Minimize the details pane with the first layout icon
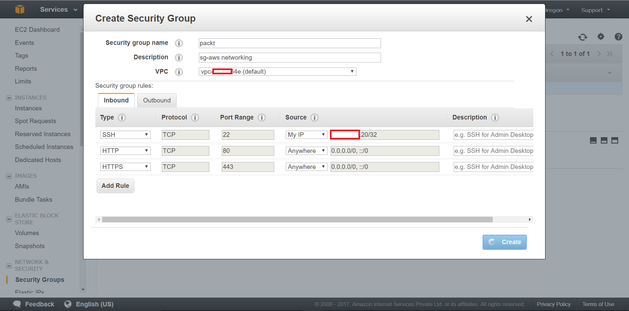Viewport: 629px width, 311px height. [593, 140]
